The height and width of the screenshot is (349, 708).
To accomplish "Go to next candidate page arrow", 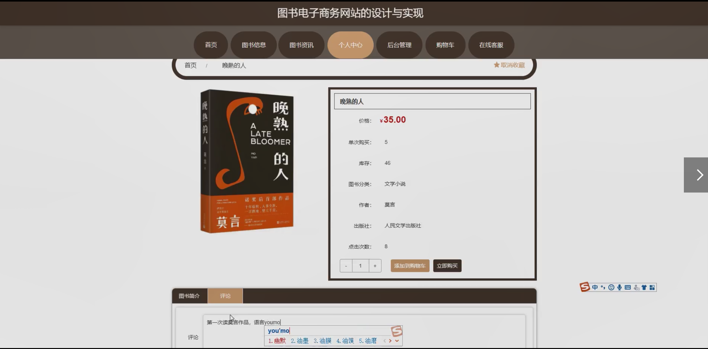I will (390, 341).
